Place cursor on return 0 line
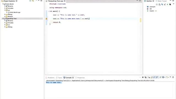The width and height of the screenshot is (176, 99). (57, 22)
